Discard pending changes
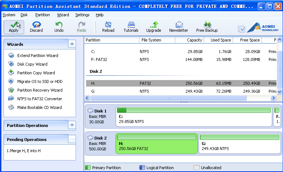The width and height of the screenshot is (283, 172). 36,27
